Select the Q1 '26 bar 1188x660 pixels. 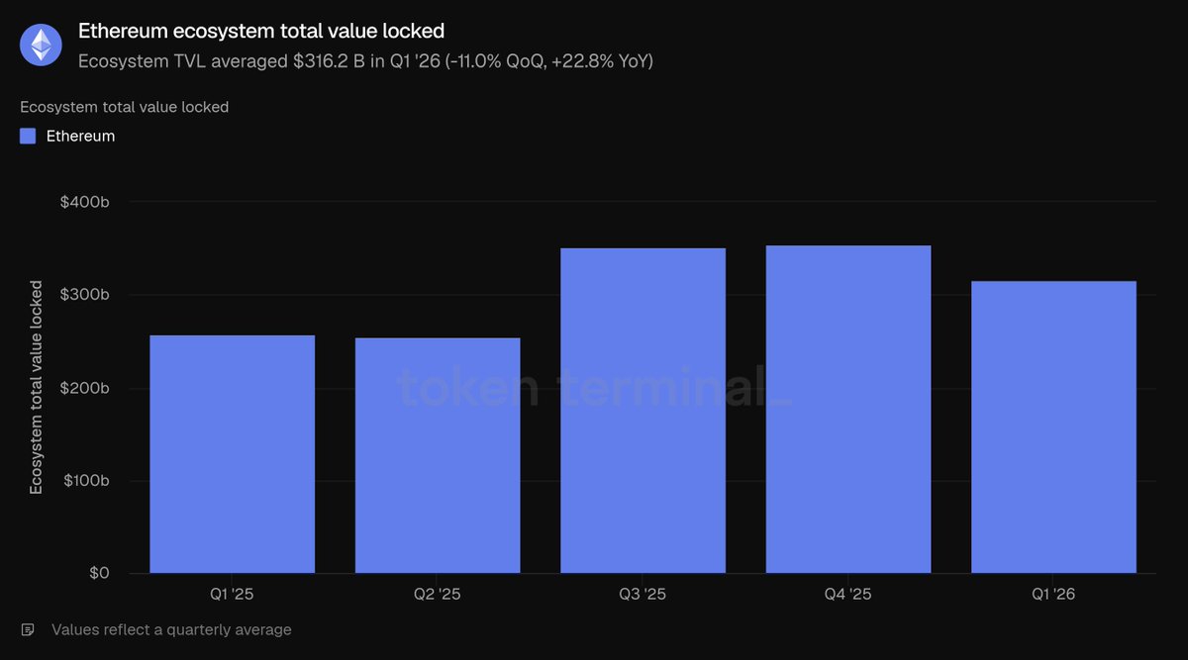pos(1053,426)
